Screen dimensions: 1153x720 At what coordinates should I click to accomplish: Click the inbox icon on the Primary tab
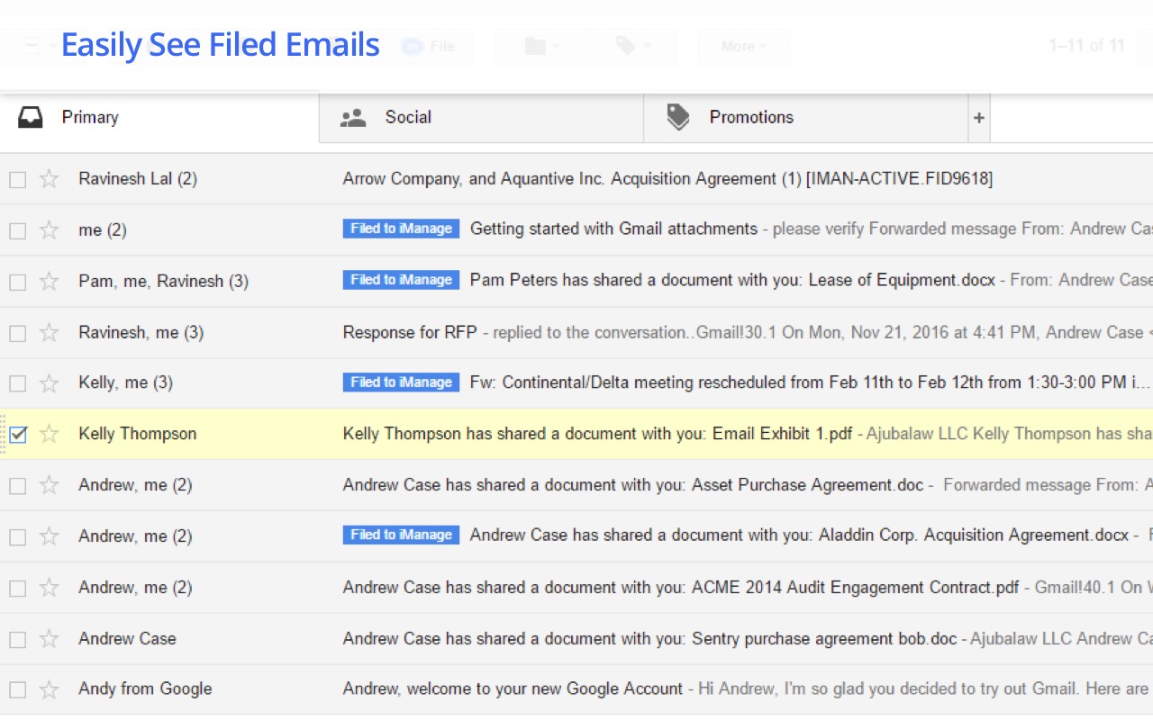[x=31, y=116]
